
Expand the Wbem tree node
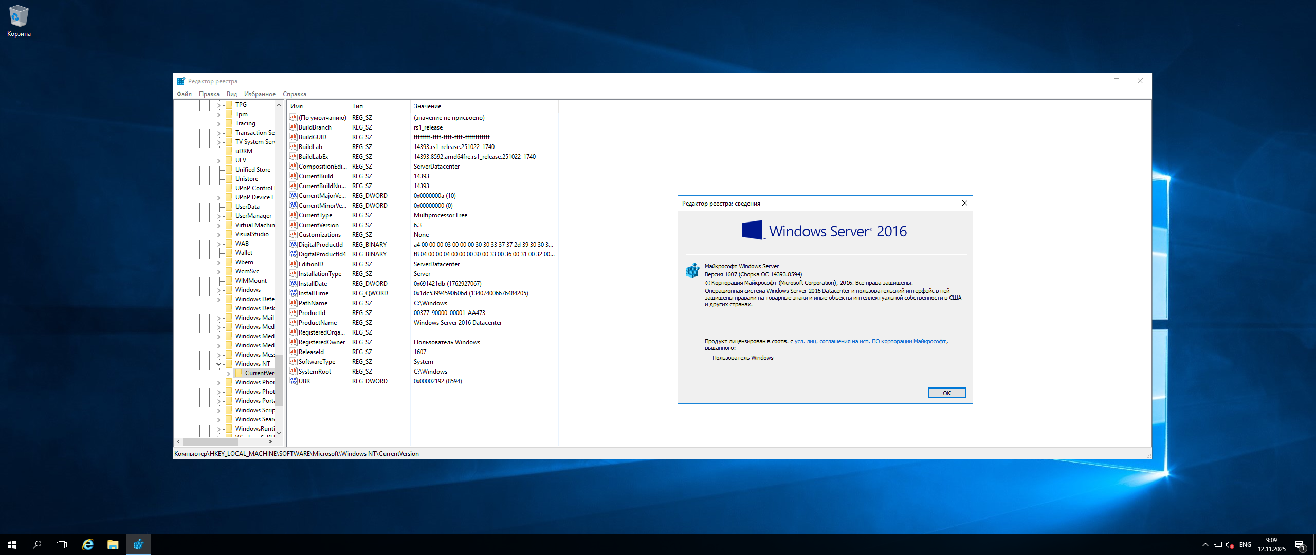click(x=218, y=262)
